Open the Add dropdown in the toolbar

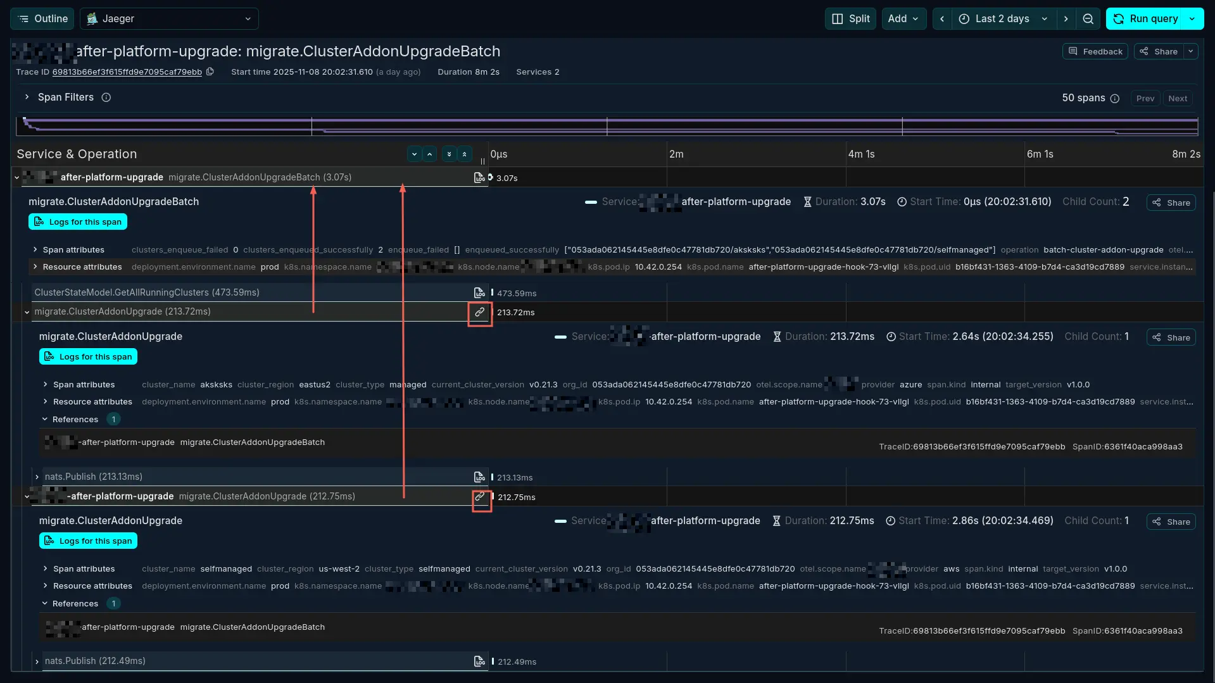903,18
